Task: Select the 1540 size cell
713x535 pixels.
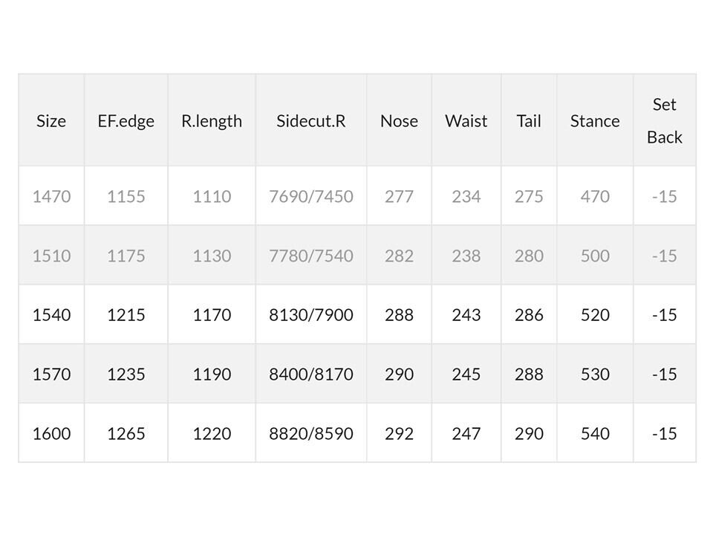Action: click(51, 315)
